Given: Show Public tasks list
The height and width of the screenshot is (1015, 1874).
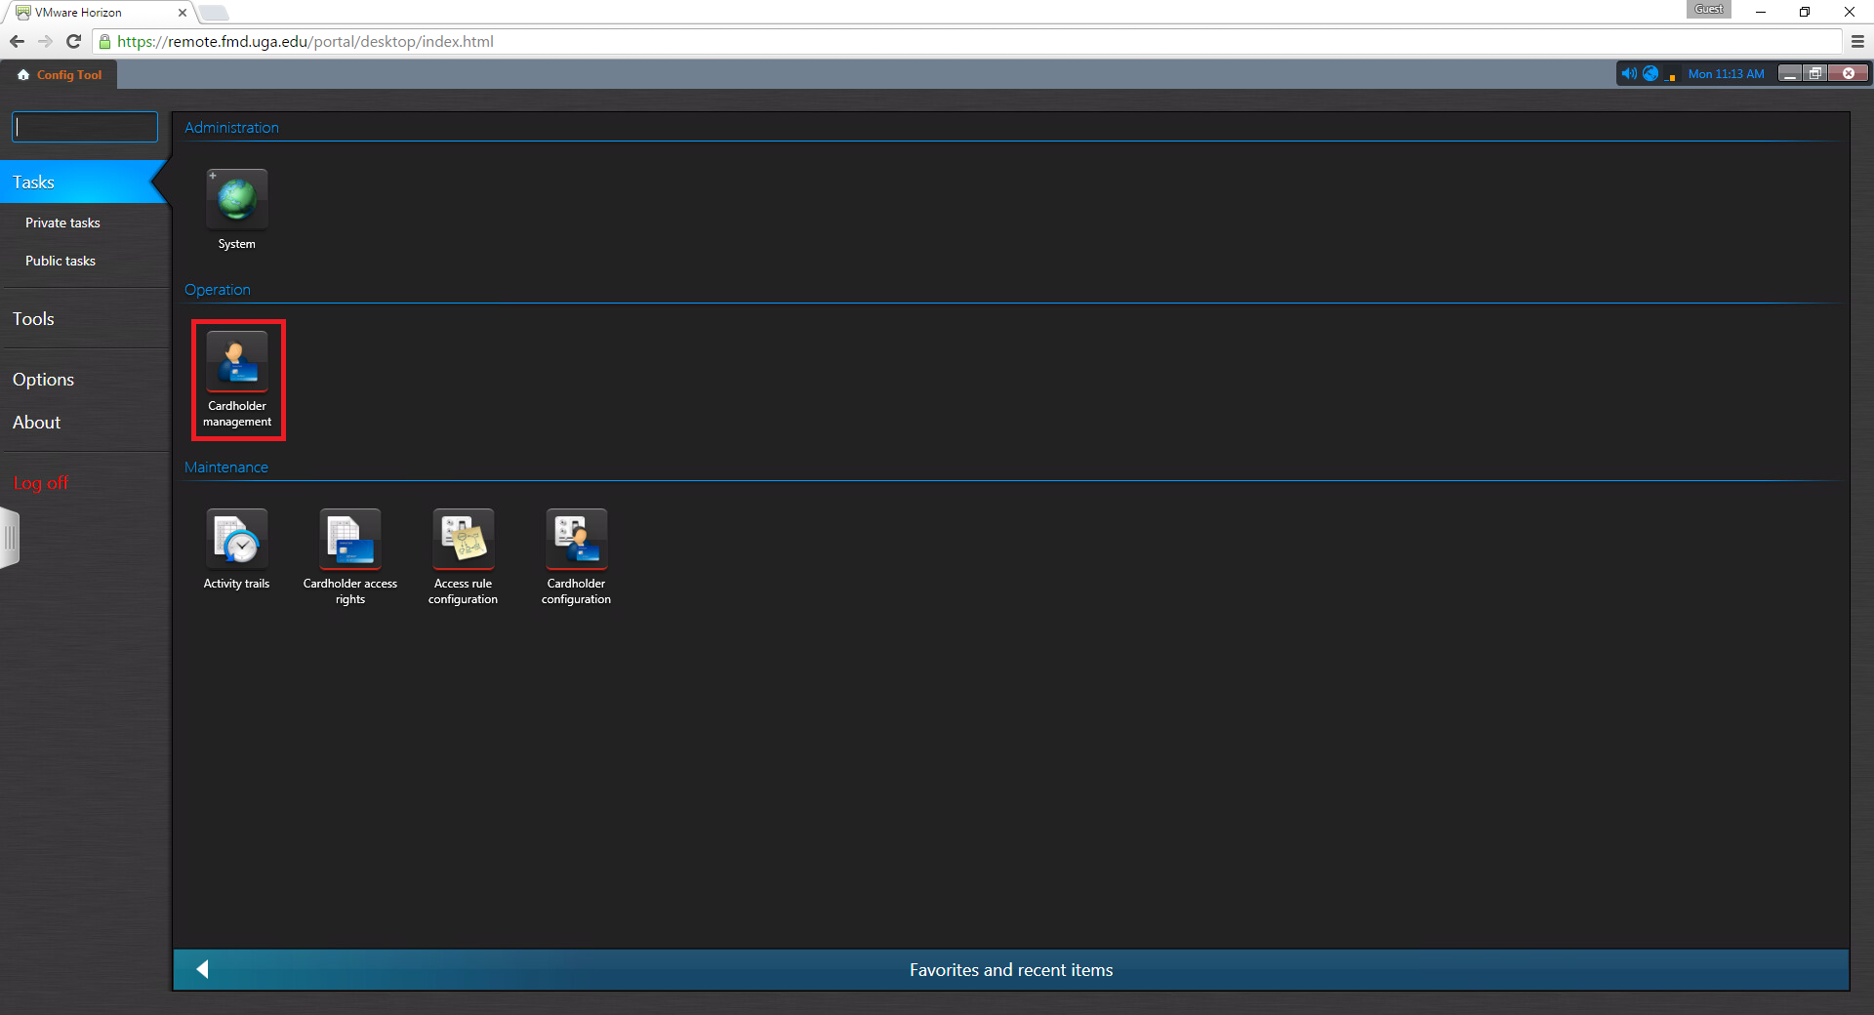Looking at the screenshot, I should pos(61,262).
